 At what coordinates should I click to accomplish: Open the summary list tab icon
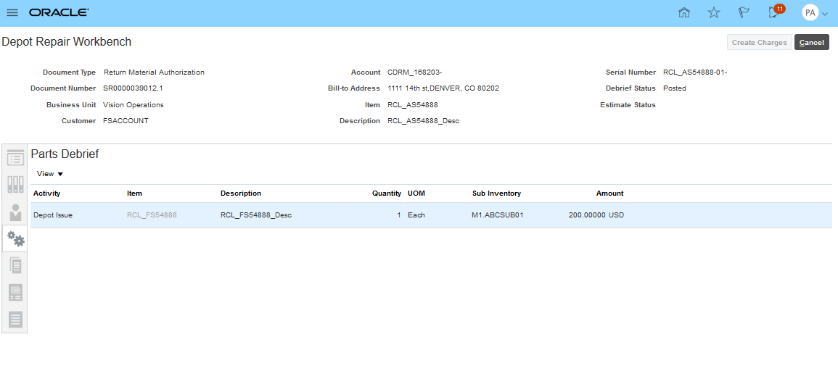pos(15,157)
